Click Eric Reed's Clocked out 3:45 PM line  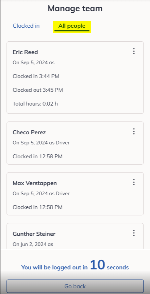(38, 90)
